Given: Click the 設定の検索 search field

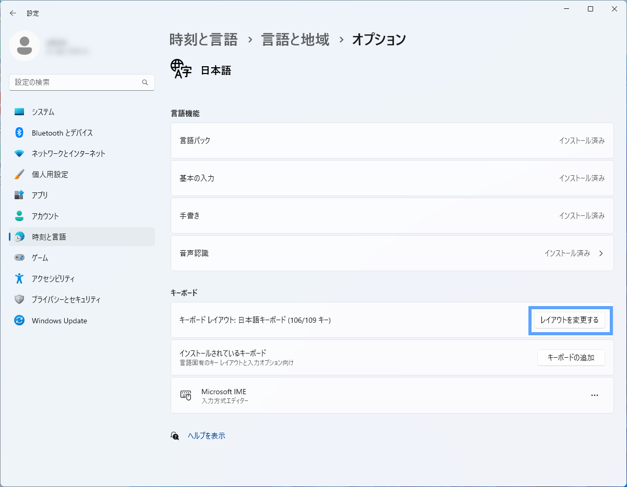Looking at the screenshot, I should point(82,82).
